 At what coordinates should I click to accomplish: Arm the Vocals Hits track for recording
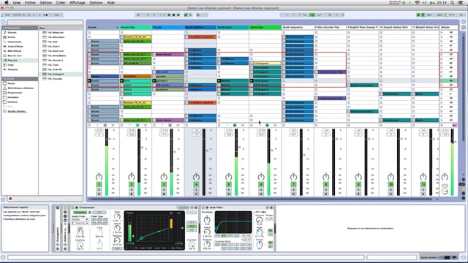132,194
